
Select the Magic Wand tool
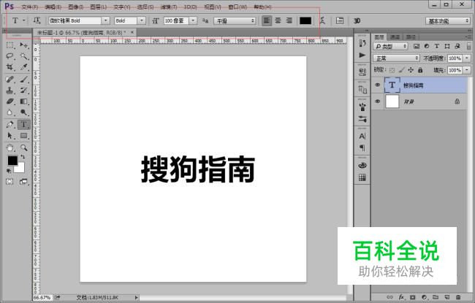pos(23,56)
